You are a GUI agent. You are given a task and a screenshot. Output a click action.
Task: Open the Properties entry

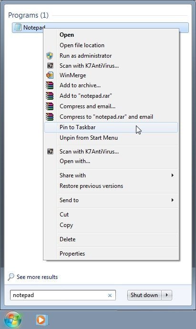pyautogui.click(x=111, y=254)
